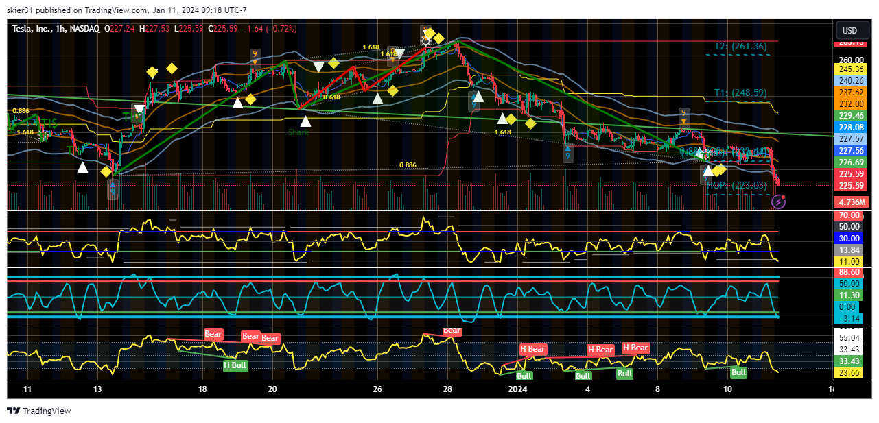Click the 227.57 price label
This screenshot has height=423, width=879.
pyautogui.click(x=851, y=139)
